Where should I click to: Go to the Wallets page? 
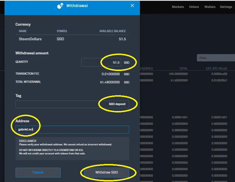pyautogui.click(x=210, y=7)
